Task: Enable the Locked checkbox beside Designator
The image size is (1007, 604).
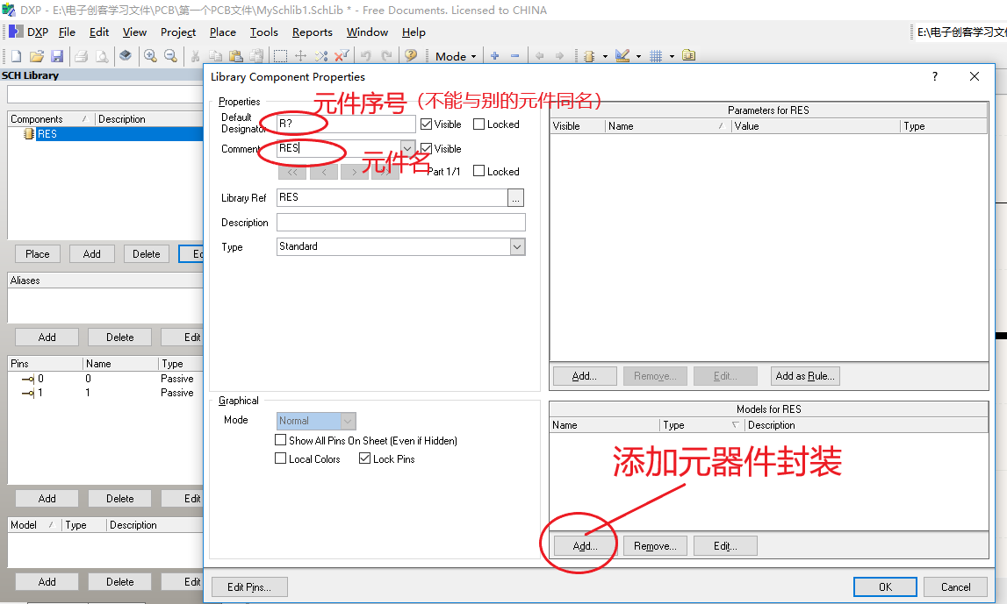Action: pos(477,124)
